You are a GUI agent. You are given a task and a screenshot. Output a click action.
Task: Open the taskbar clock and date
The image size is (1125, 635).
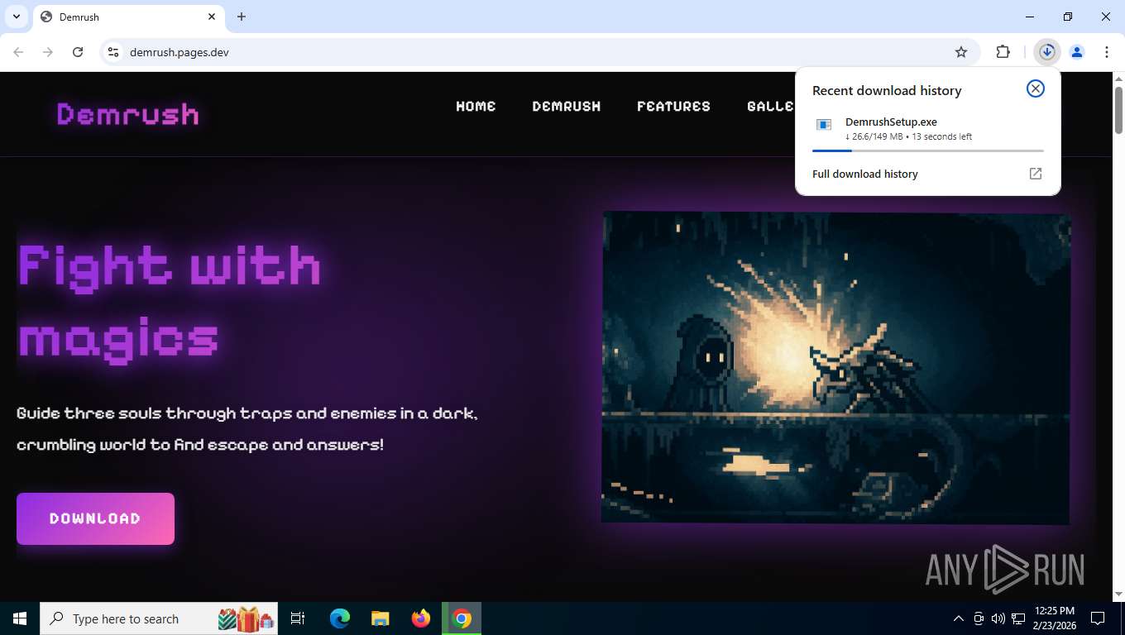[1054, 618]
